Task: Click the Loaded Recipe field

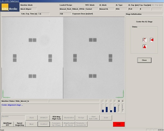Action: click(72, 9)
